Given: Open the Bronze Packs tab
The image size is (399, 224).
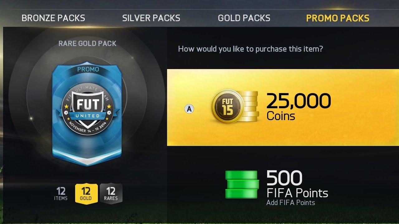Looking at the screenshot, I should (x=53, y=18).
